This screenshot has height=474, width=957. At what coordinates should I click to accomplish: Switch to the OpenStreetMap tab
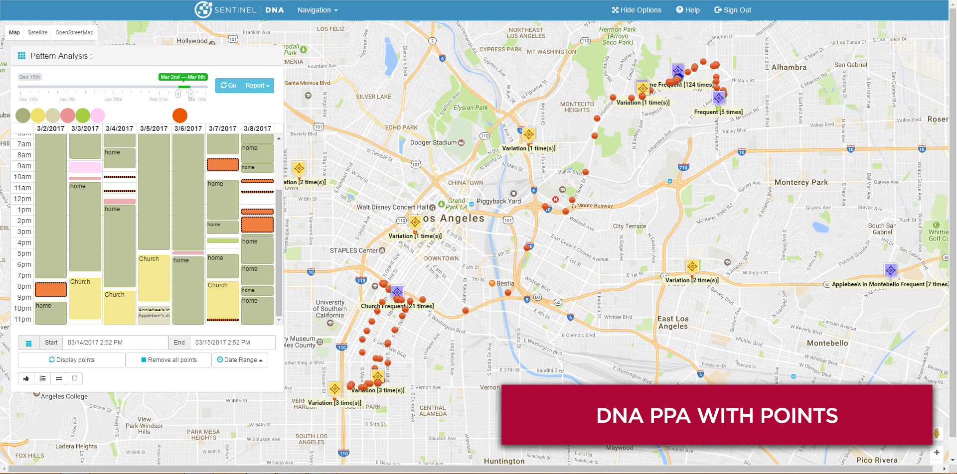(74, 32)
